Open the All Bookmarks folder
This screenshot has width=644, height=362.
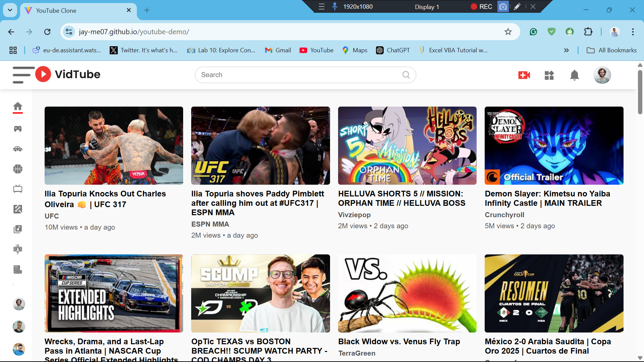[x=611, y=50]
